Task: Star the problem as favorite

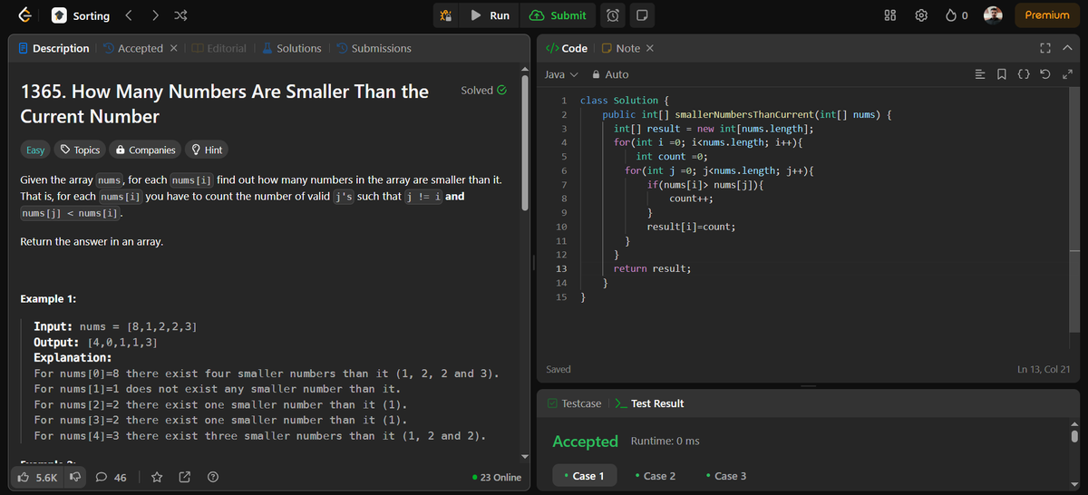Action: coord(156,477)
